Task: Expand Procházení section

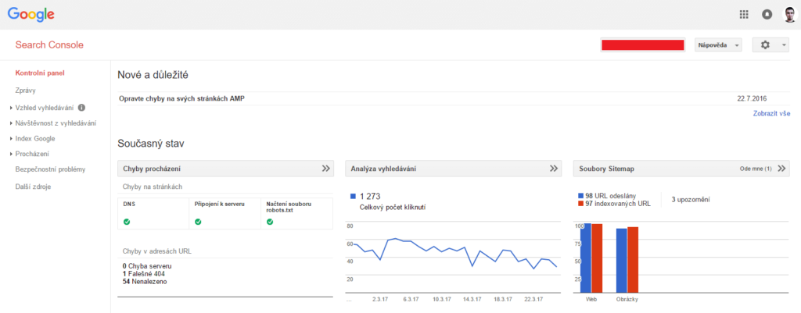Action: 32,154
